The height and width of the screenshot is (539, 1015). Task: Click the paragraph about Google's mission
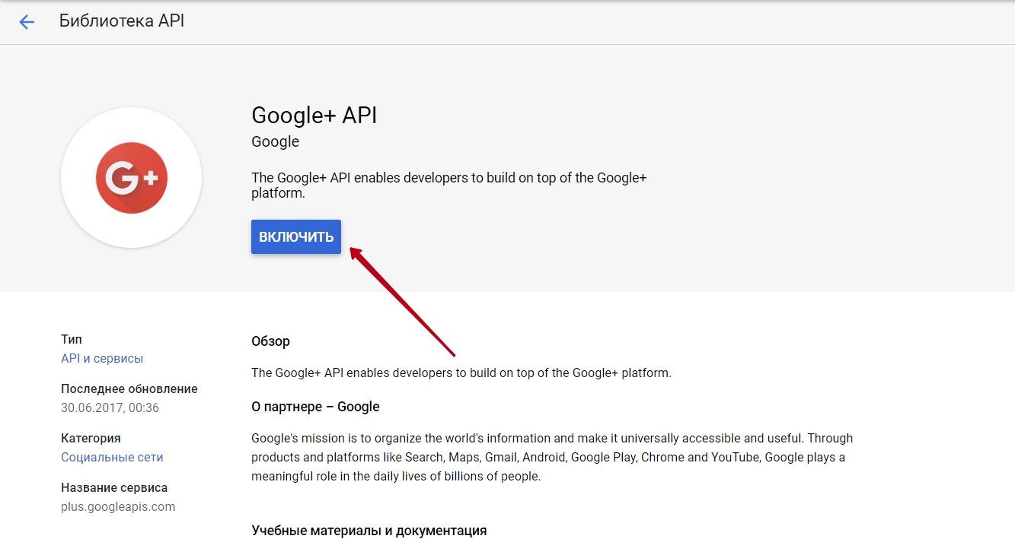pos(552,457)
